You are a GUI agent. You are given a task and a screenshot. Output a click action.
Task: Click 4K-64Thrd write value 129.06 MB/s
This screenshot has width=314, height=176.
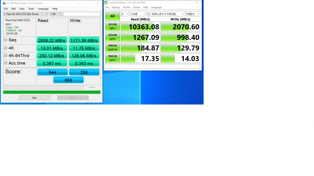pyautogui.click(x=84, y=56)
